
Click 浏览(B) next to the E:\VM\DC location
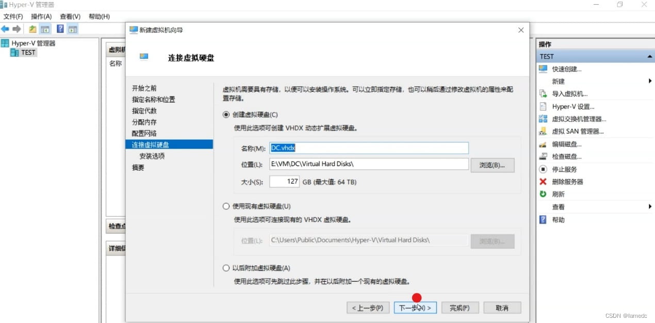point(493,165)
